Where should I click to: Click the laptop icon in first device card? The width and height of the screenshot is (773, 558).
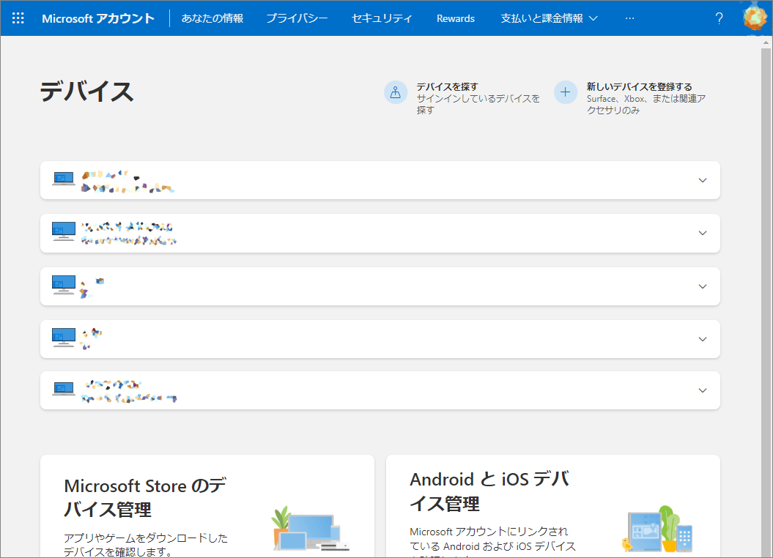(x=64, y=178)
